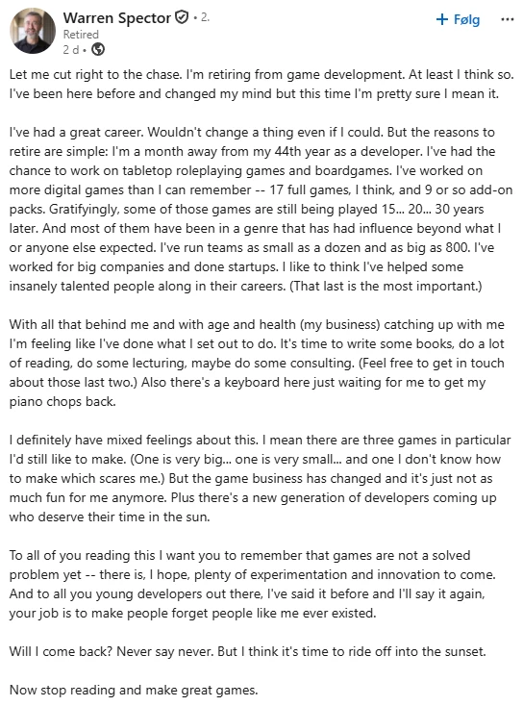Click "(That last is the most important.)" text
Viewport: 523px width, 706px height.
tap(386, 286)
